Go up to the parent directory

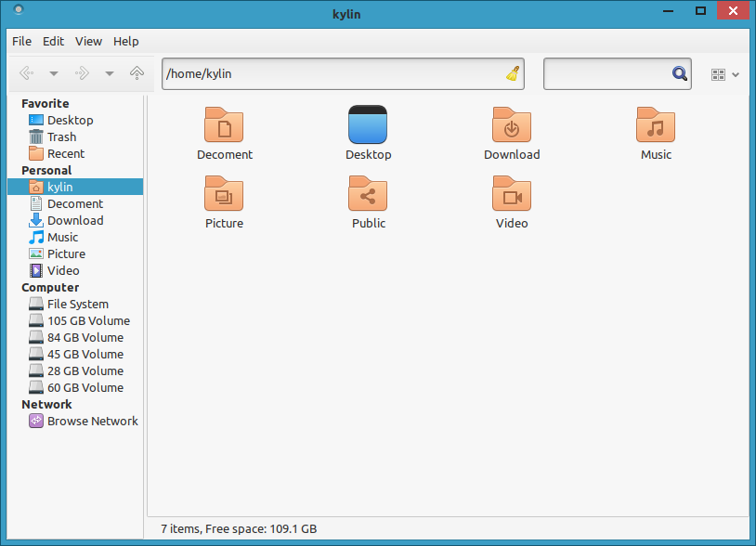click(137, 73)
